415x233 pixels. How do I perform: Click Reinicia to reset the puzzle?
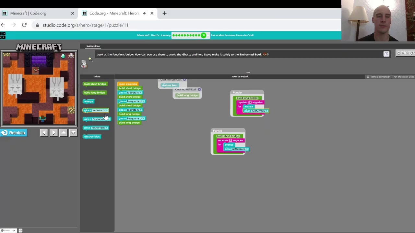(x=13, y=133)
